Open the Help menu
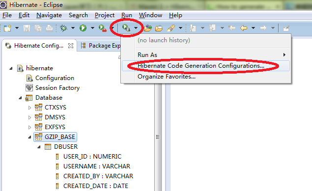Screen dimensions: 312x191 pyautogui.click(x=175, y=15)
